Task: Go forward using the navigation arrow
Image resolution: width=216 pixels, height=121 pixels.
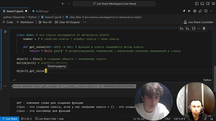Action: 69,4
